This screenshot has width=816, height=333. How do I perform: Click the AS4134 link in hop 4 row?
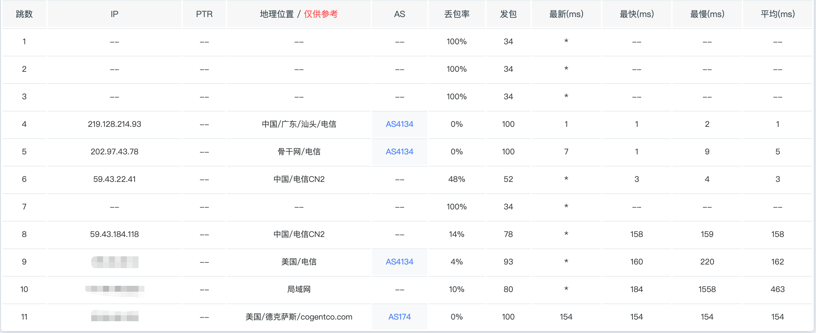point(399,124)
